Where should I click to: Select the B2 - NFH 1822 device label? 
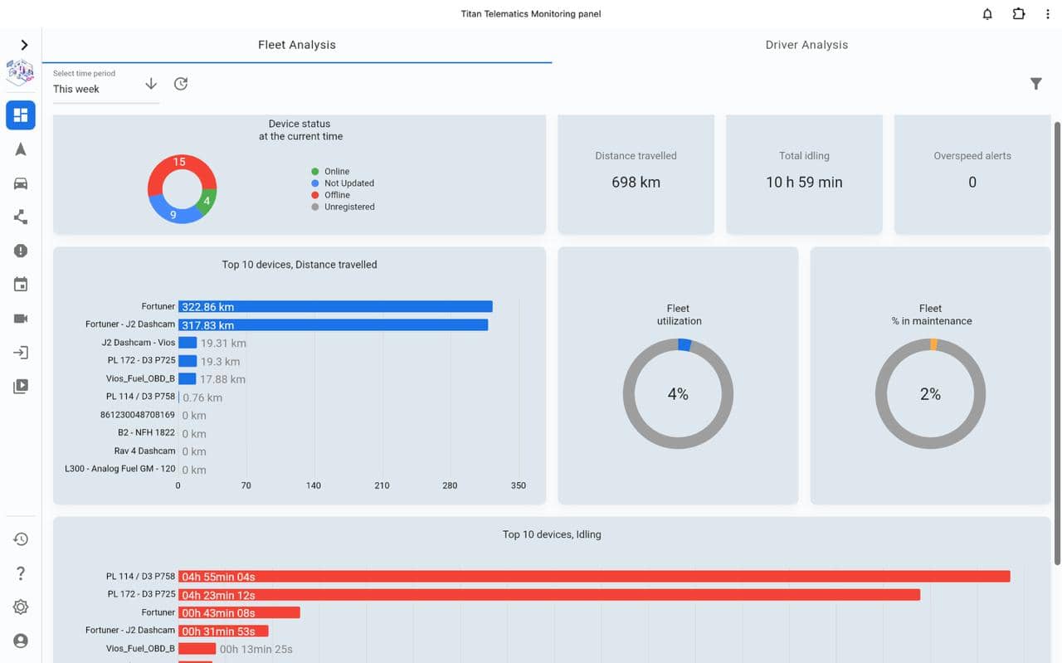tap(146, 433)
